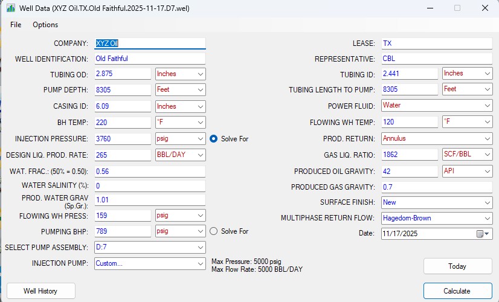Open the Select Pump Assembly dropdown
Viewport: 499px width, 302px height.
[150, 247]
